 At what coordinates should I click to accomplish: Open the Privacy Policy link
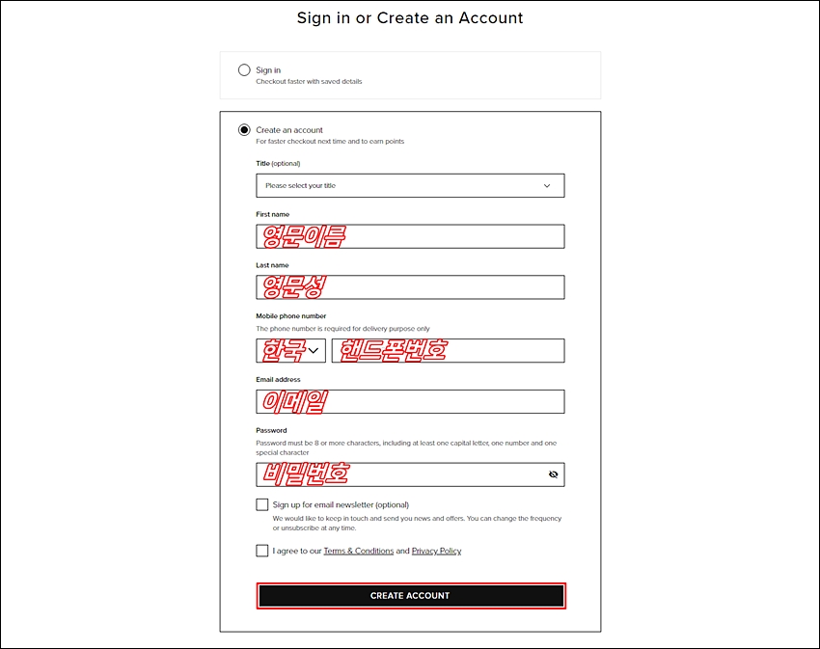pyautogui.click(x=436, y=551)
